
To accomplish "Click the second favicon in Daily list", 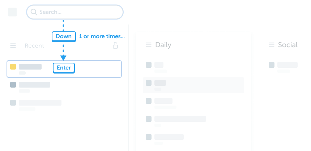I will (x=149, y=83).
